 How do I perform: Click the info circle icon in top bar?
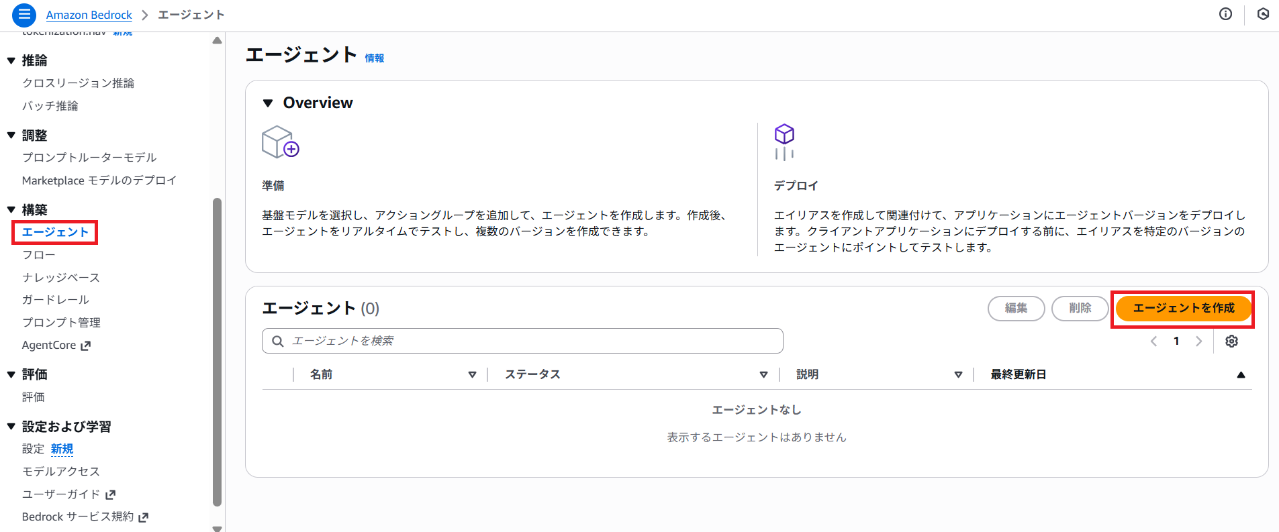[x=1225, y=14]
